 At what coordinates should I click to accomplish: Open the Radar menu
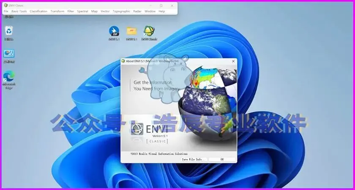coord(137,11)
